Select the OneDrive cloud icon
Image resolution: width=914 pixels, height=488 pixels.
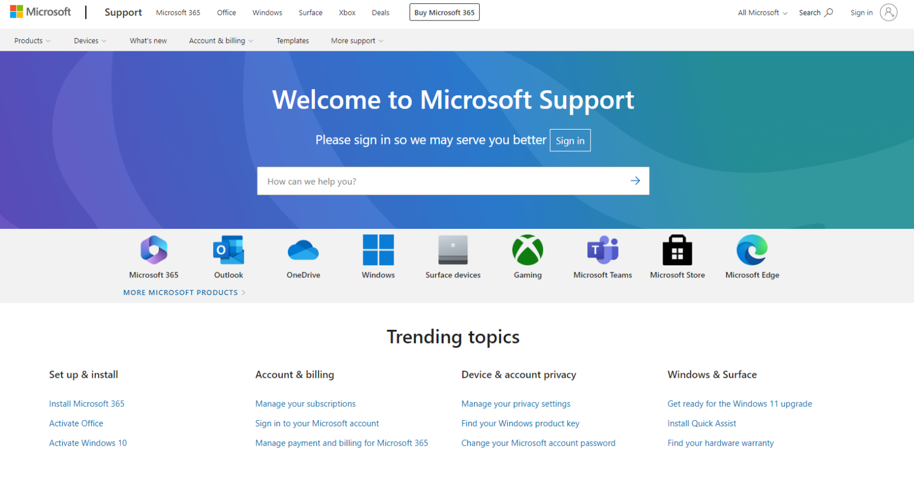[303, 250]
